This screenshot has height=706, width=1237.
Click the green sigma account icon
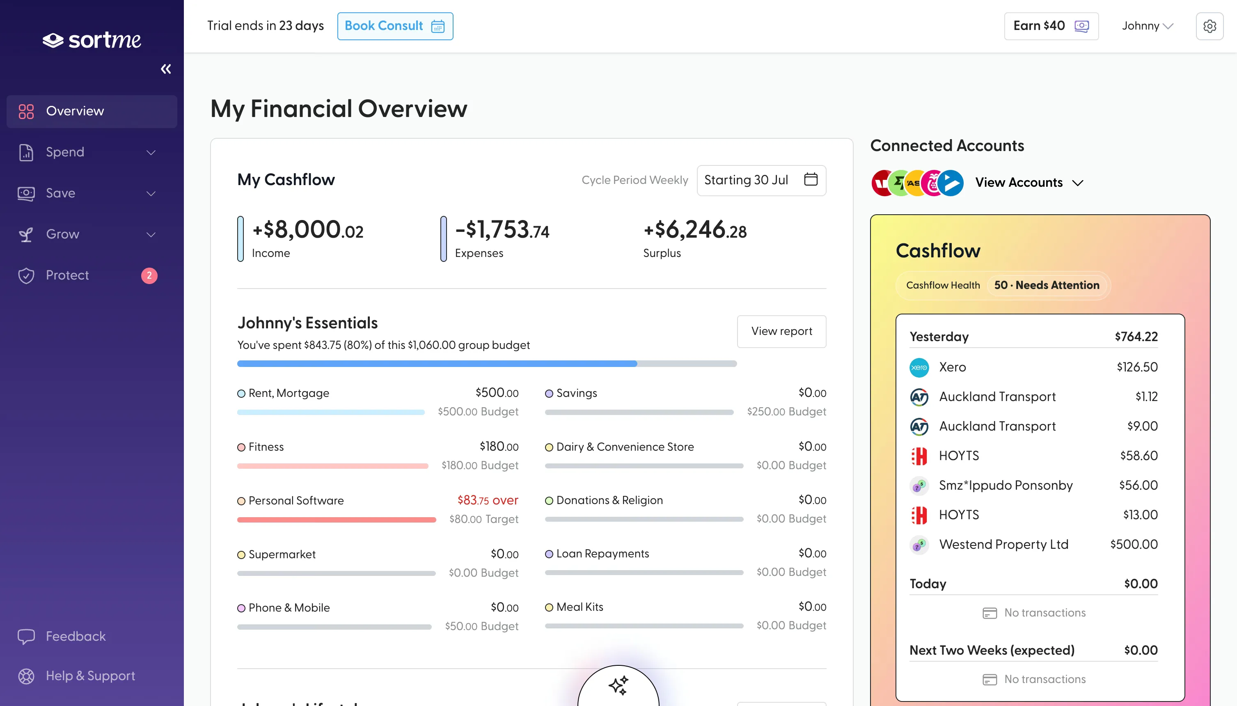(x=897, y=183)
